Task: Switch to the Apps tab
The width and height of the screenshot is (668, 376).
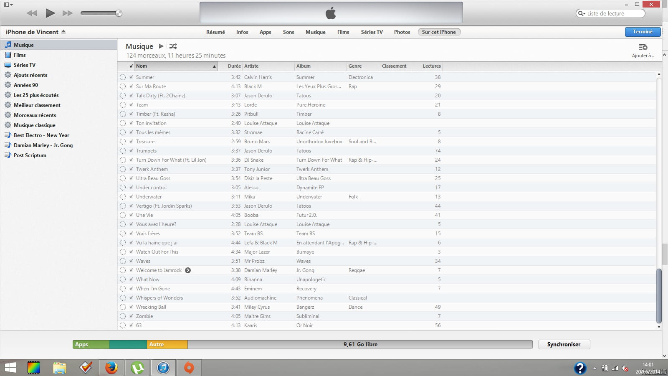Action: [265, 32]
